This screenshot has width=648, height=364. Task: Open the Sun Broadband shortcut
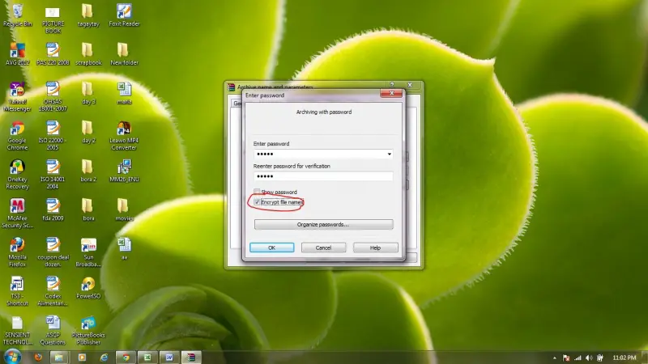coord(88,252)
